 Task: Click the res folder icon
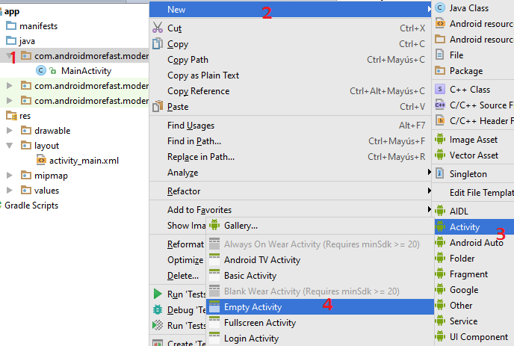point(11,116)
